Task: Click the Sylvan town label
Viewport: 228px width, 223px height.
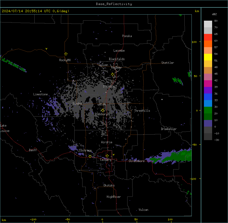Action: click(103, 65)
